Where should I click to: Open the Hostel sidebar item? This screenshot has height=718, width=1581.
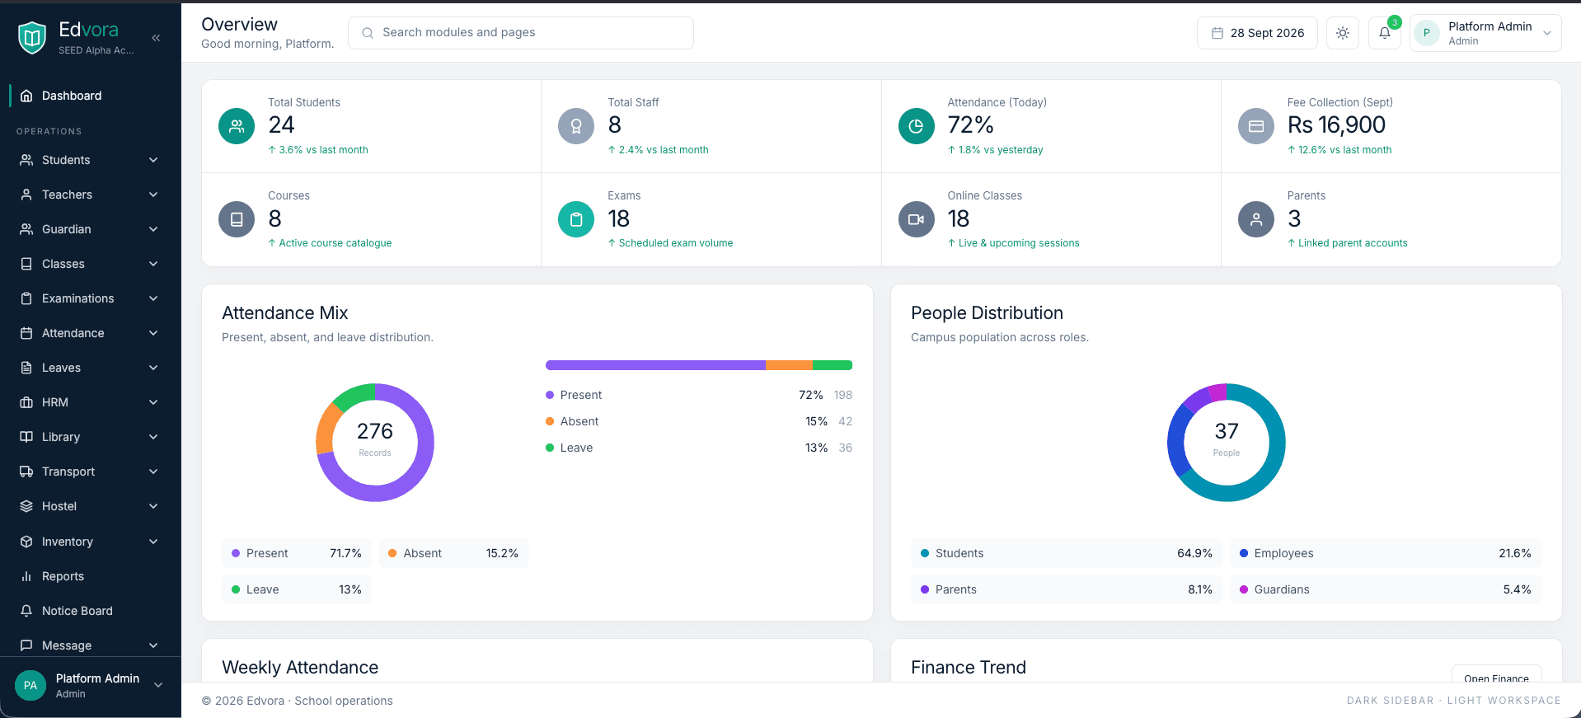coord(90,506)
